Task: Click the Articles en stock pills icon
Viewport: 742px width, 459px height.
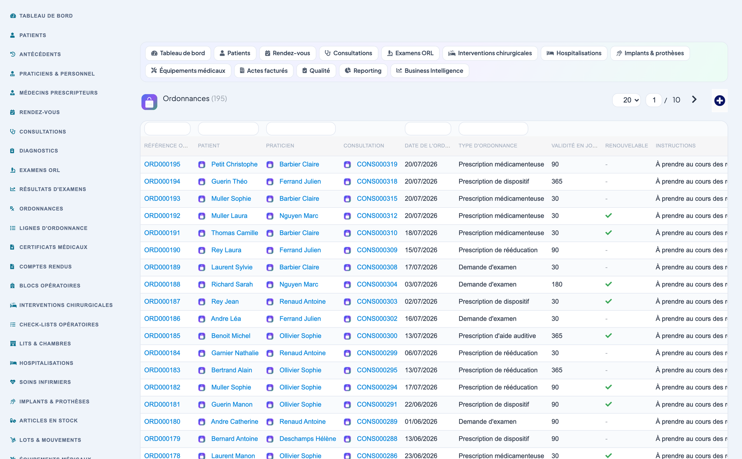Action: tap(13, 420)
